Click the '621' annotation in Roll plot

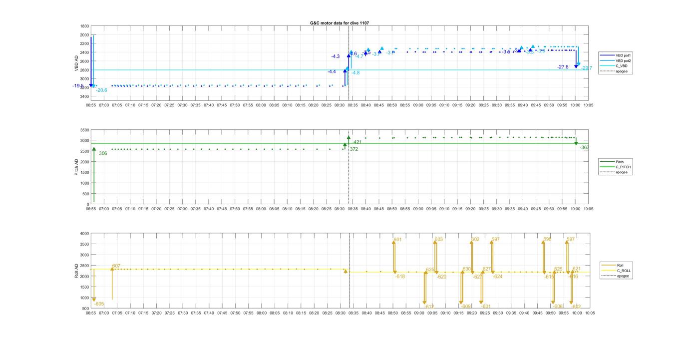577,269
